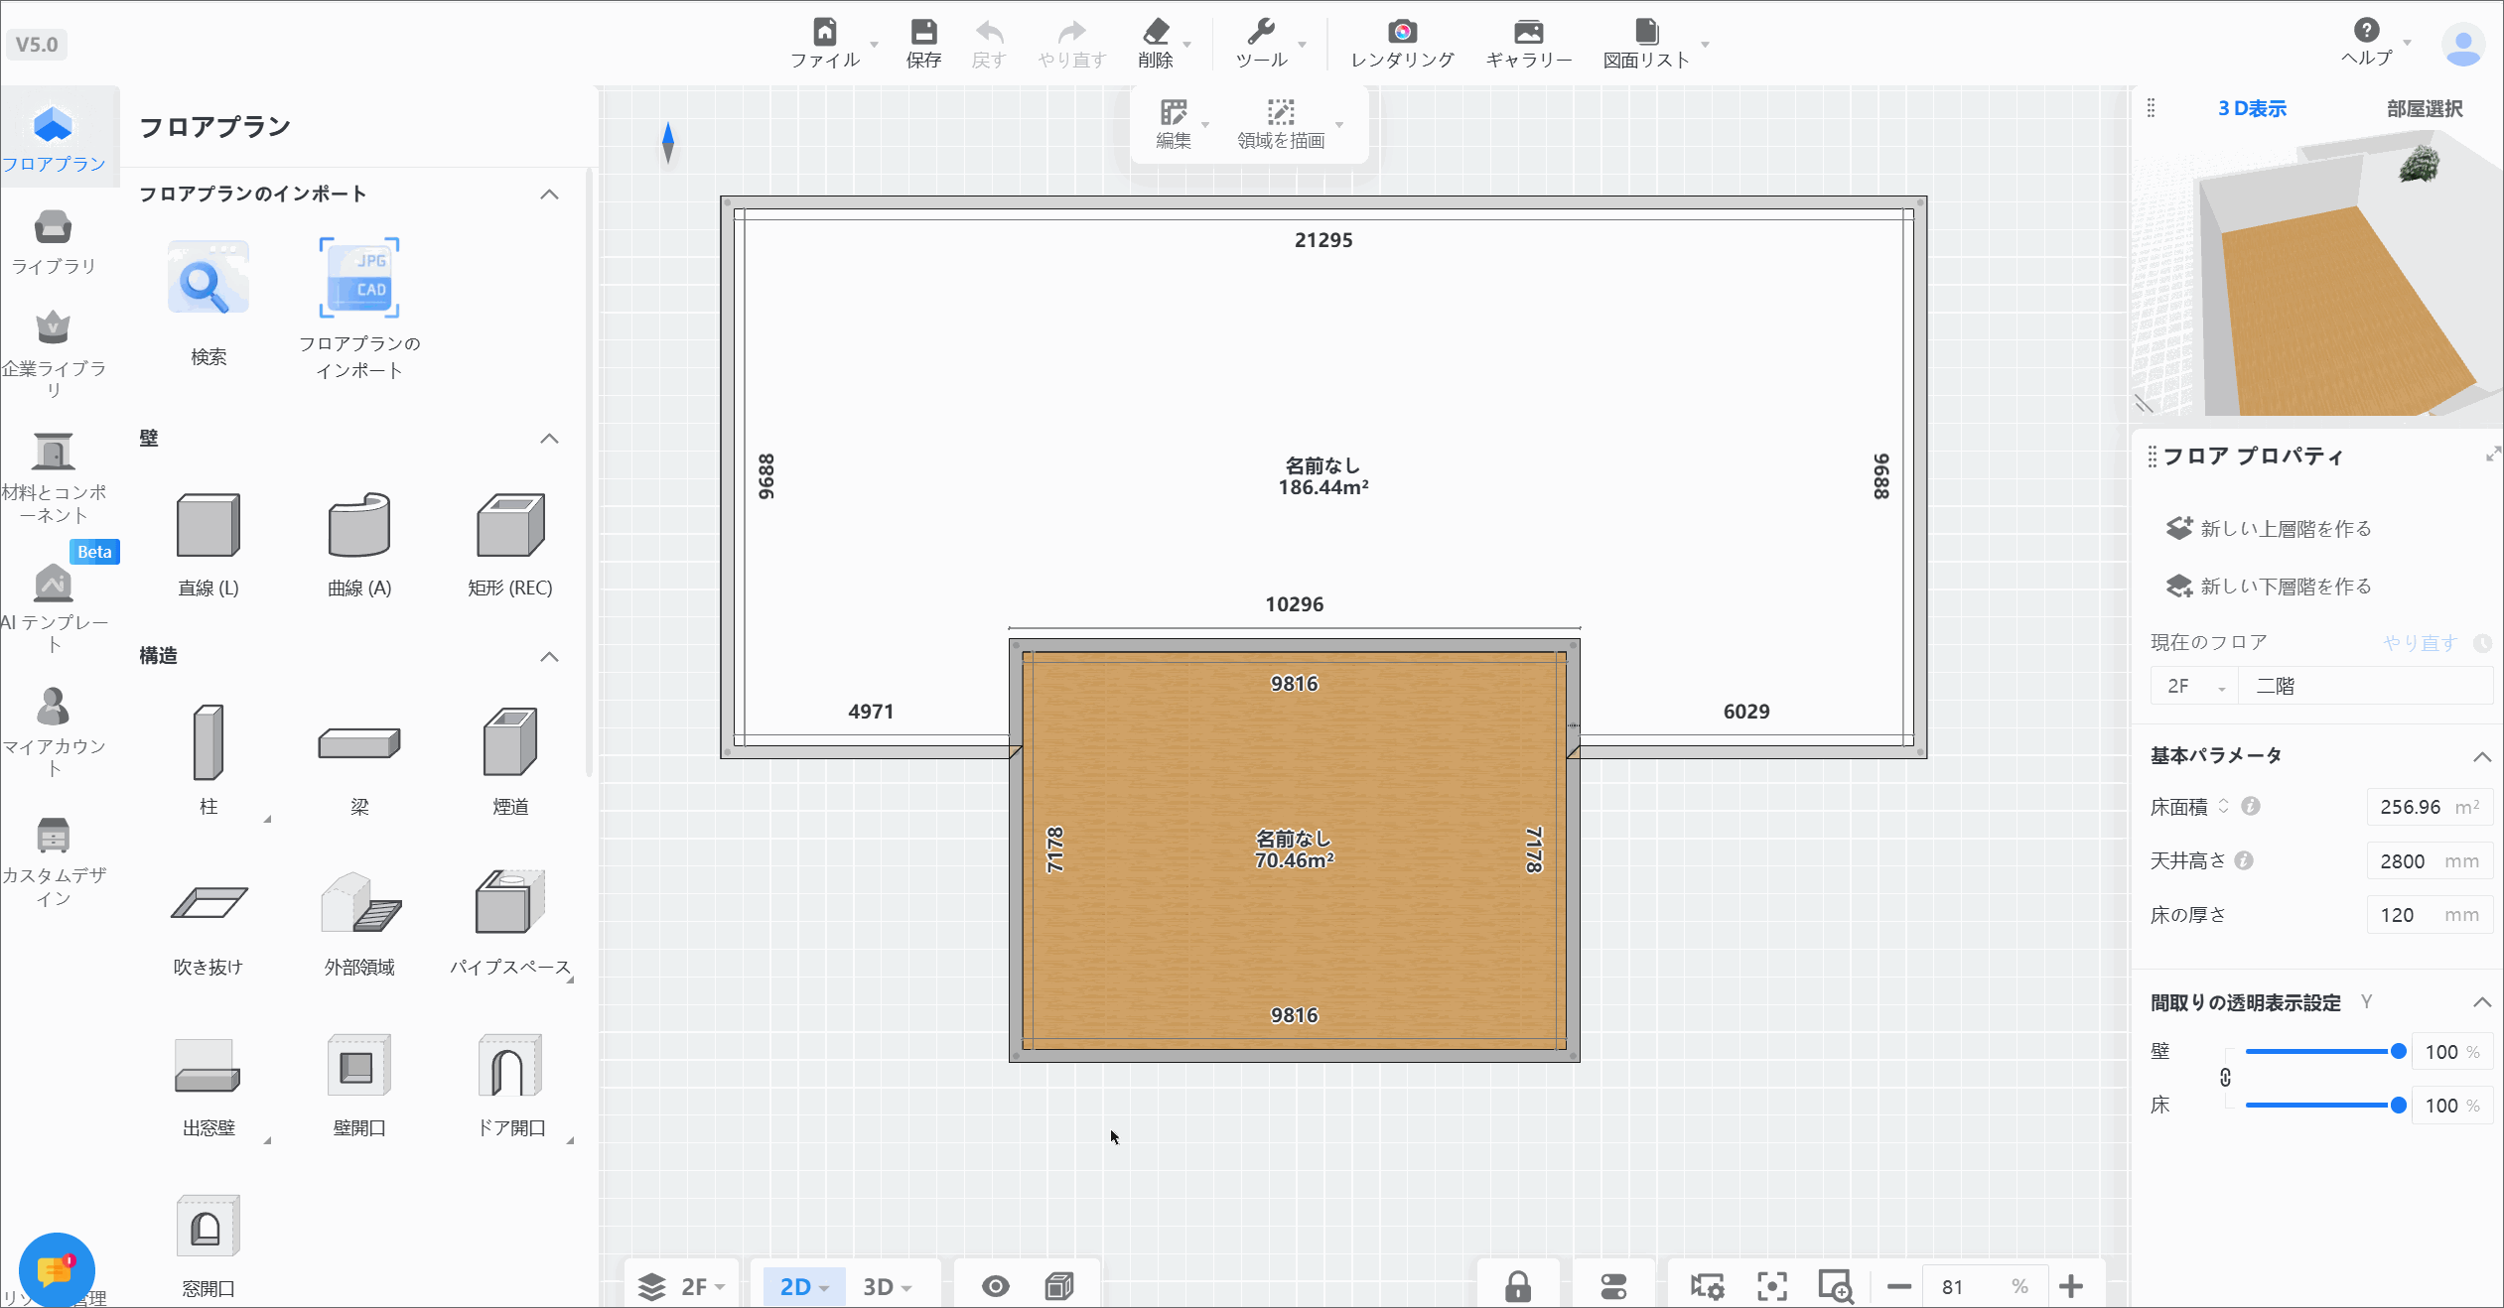Screen dimensions: 2504x1308
Task: Open the chat feedback bubble
Action: click(x=56, y=1270)
